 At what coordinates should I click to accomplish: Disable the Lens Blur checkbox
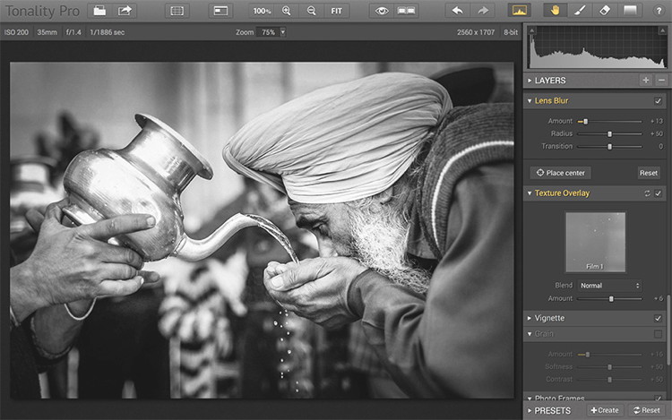tap(659, 101)
